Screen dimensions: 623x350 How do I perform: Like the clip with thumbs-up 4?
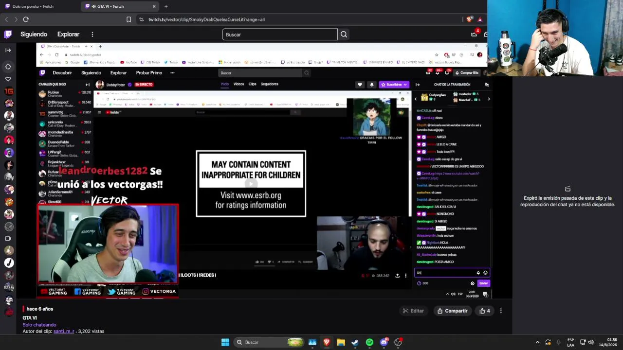(485, 311)
